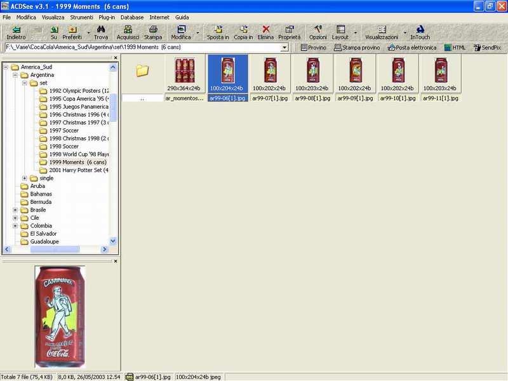This screenshot has width=508, height=381.
Task: Select the Aruba folder
Action: point(33,186)
